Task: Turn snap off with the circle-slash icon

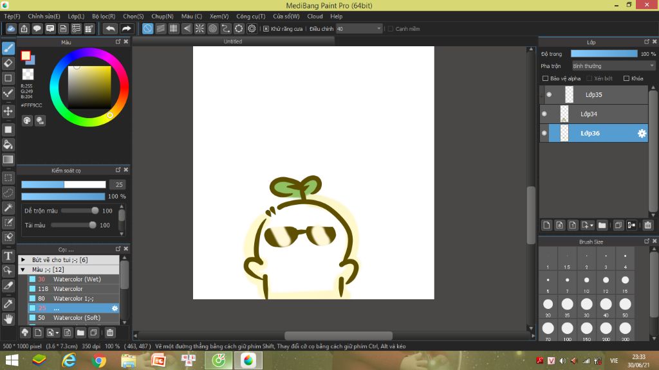Action: pyautogui.click(x=147, y=28)
